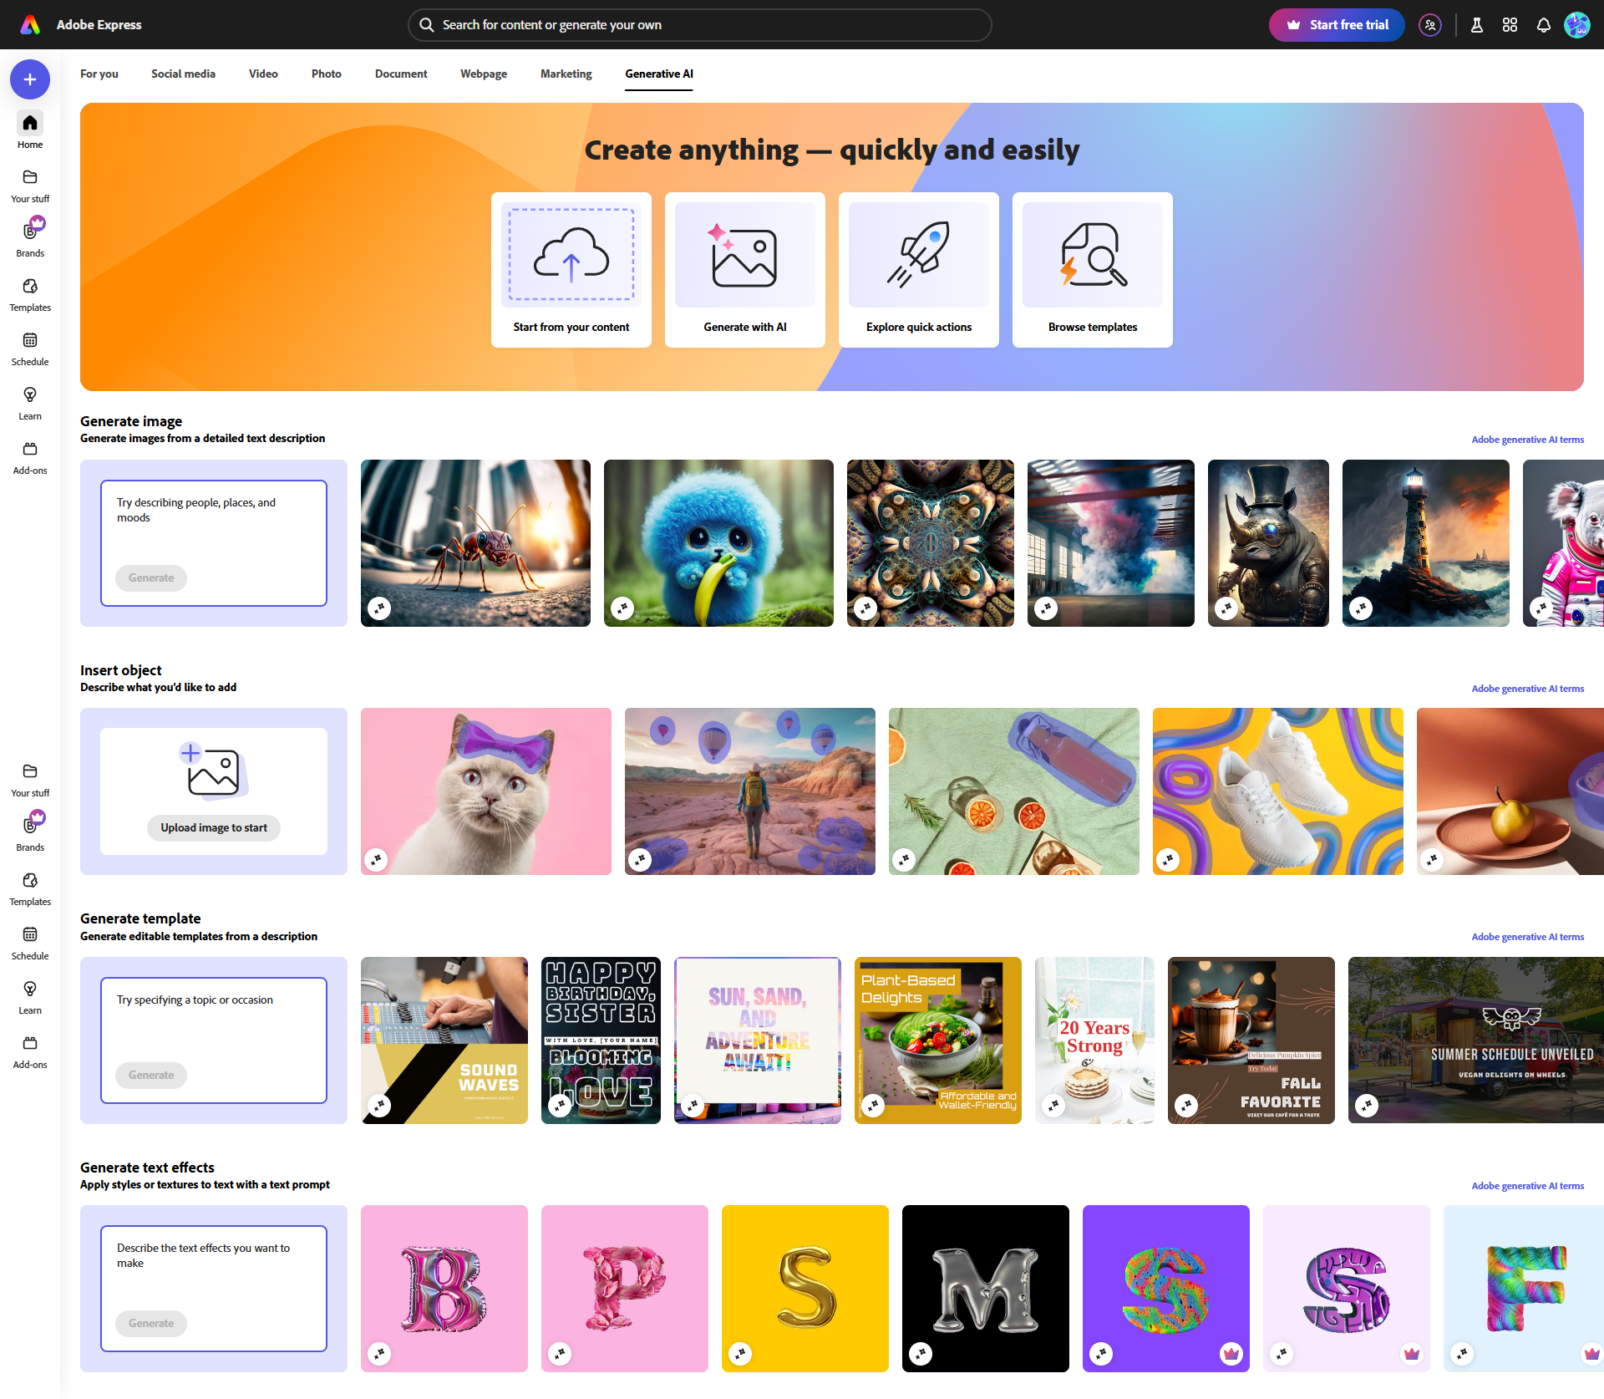Open the user profile avatar

coord(1576,25)
